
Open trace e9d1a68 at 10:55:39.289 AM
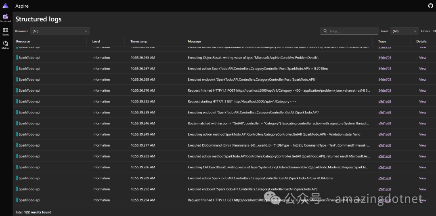coord(385,178)
